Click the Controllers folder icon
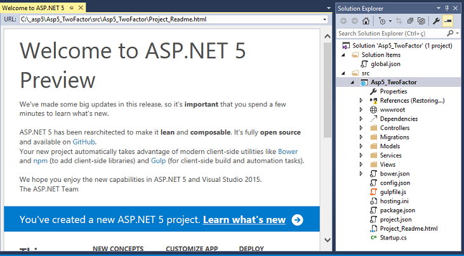Screen dimensions: 464x256 tap(373, 128)
